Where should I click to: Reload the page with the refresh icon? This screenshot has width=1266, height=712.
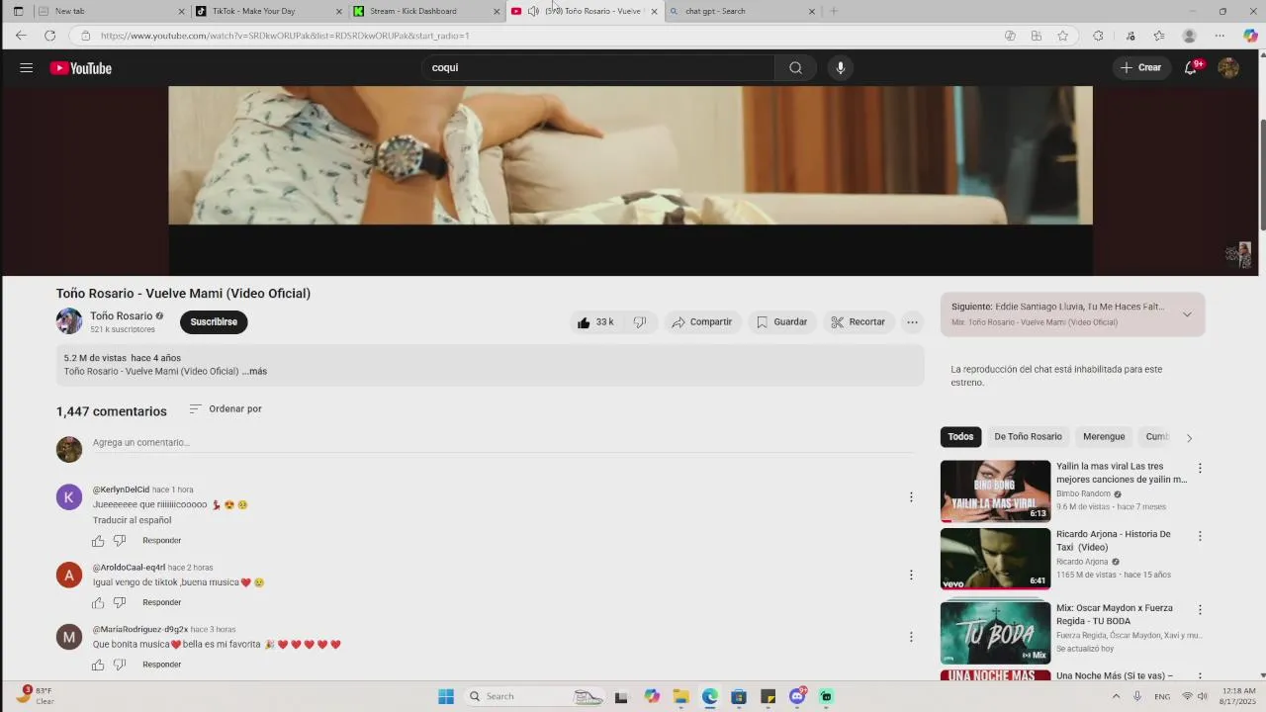pyautogui.click(x=49, y=36)
